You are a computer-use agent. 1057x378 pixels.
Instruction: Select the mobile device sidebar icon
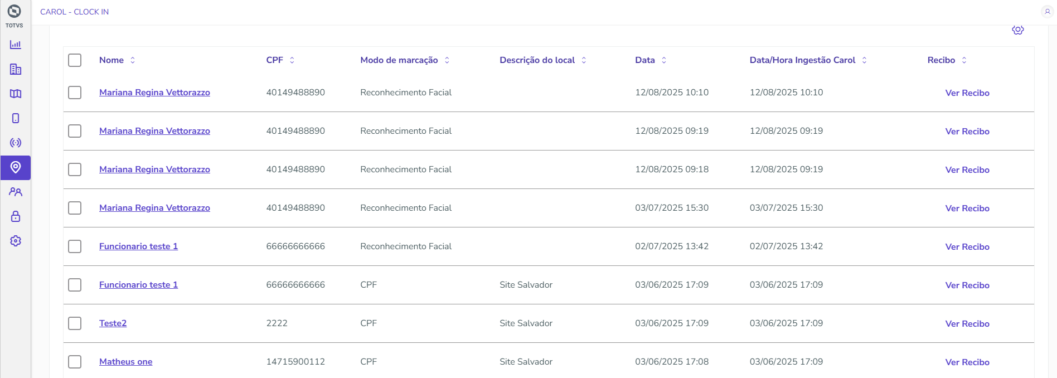click(x=16, y=118)
